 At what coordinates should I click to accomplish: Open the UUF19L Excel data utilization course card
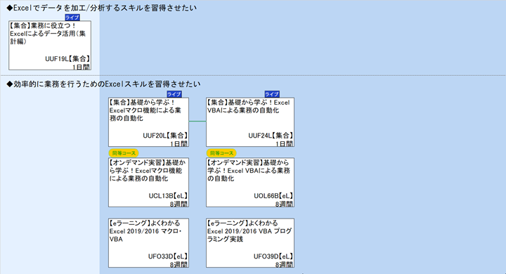click(x=50, y=46)
